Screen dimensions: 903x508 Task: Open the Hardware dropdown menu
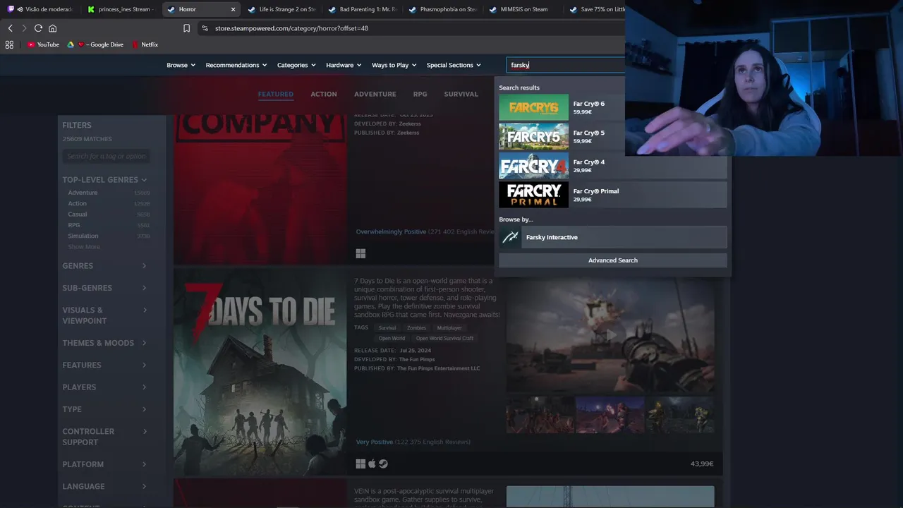pyautogui.click(x=344, y=65)
